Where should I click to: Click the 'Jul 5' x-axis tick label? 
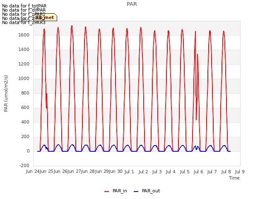[185, 172]
